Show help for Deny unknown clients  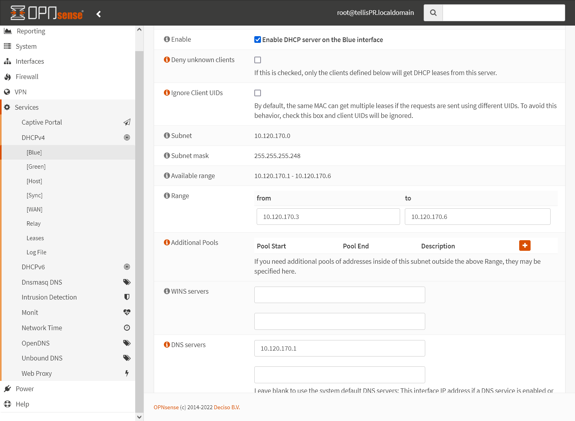167,60
